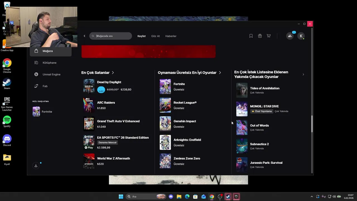The image size is (357, 201).
Task: Switch to the Keşfet tab
Action: coord(141,36)
